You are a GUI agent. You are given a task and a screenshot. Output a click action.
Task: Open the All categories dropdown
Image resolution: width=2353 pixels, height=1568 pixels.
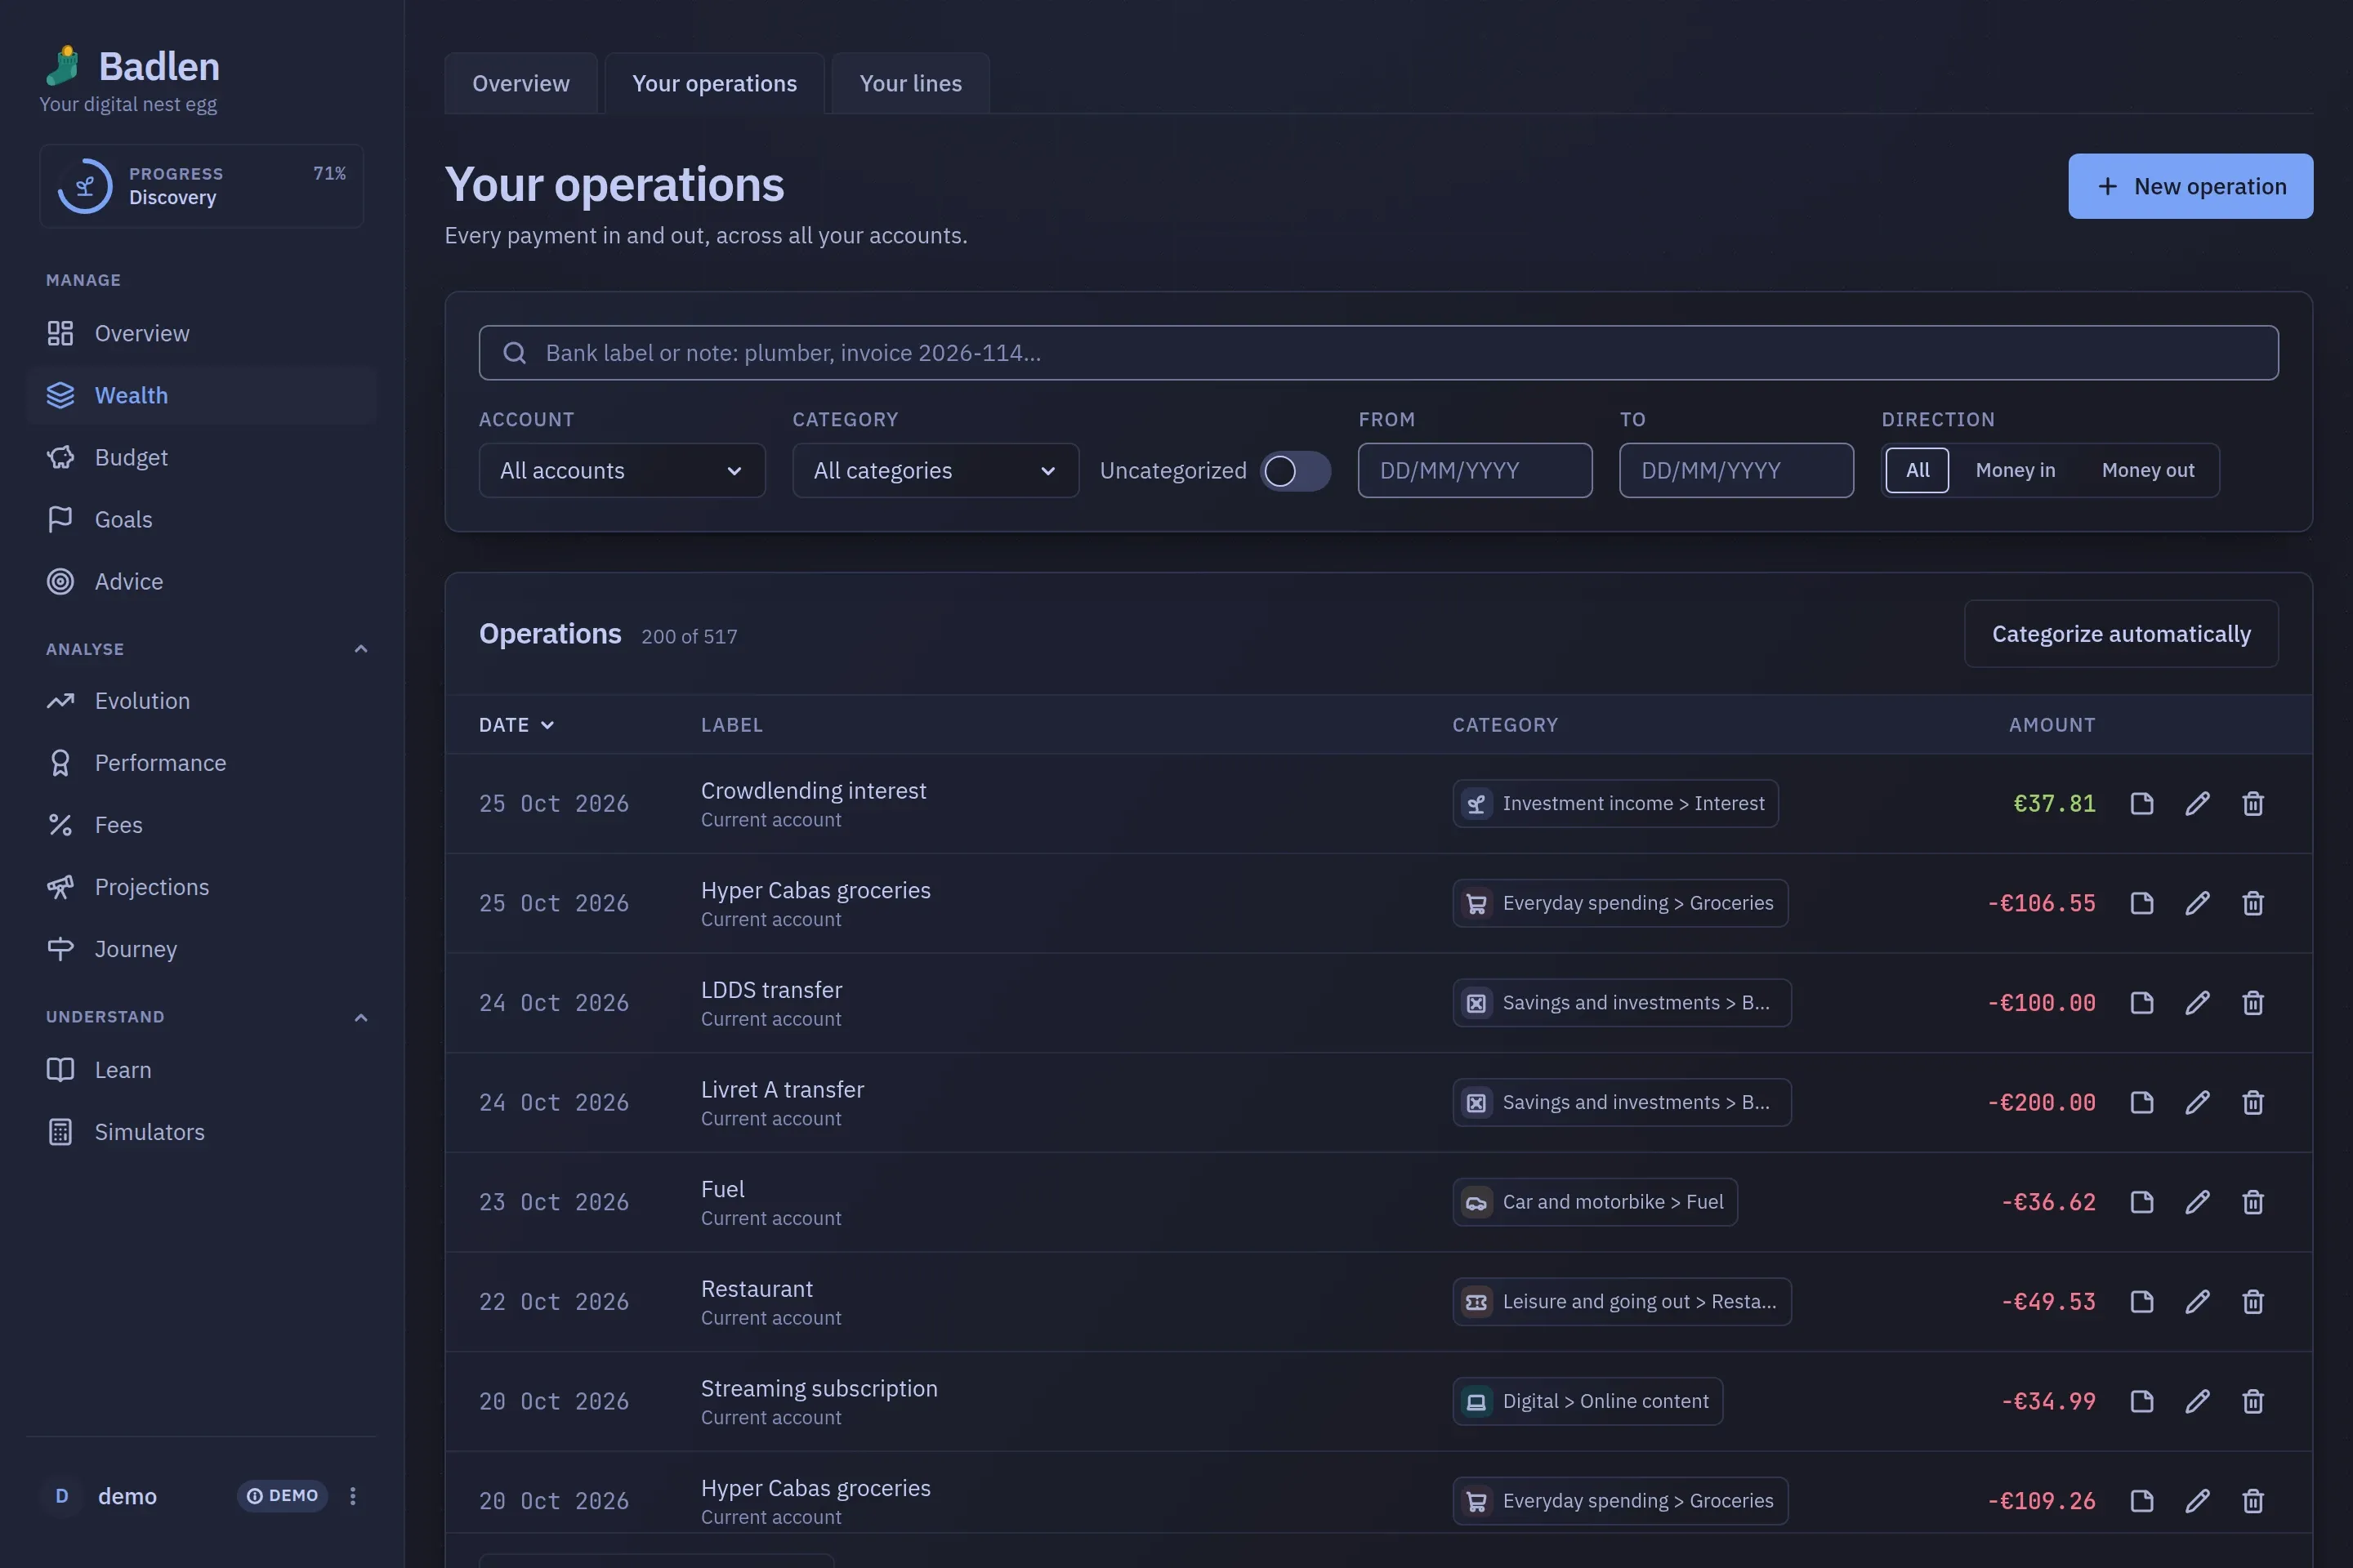935,470
